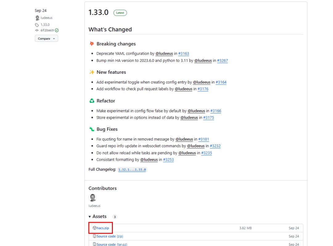Click the hacs.zip package icon
The height and width of the screenshot is (246, 333).
click(x=95, y=228)
